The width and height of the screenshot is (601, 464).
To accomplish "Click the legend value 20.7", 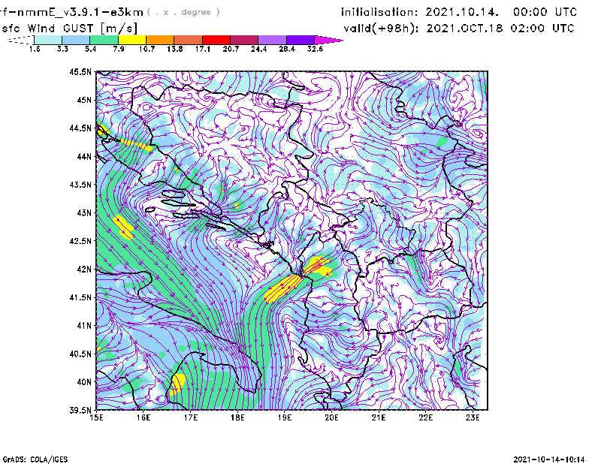I will (x=231, y=49).
